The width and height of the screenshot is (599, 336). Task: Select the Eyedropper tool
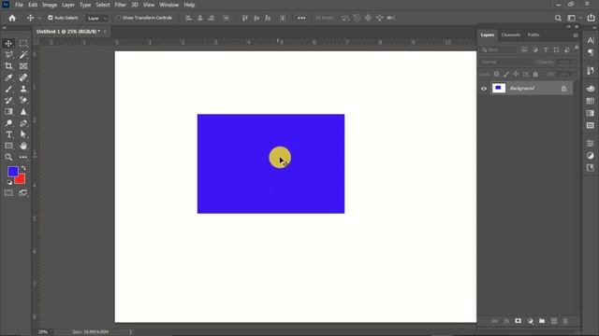coord(8,77)
